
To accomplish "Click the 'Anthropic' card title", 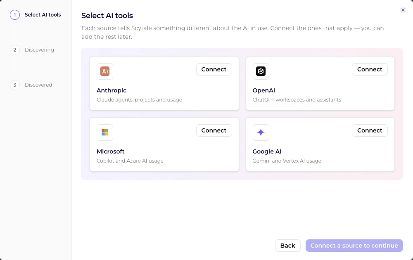I will click(x=112, y=90).
